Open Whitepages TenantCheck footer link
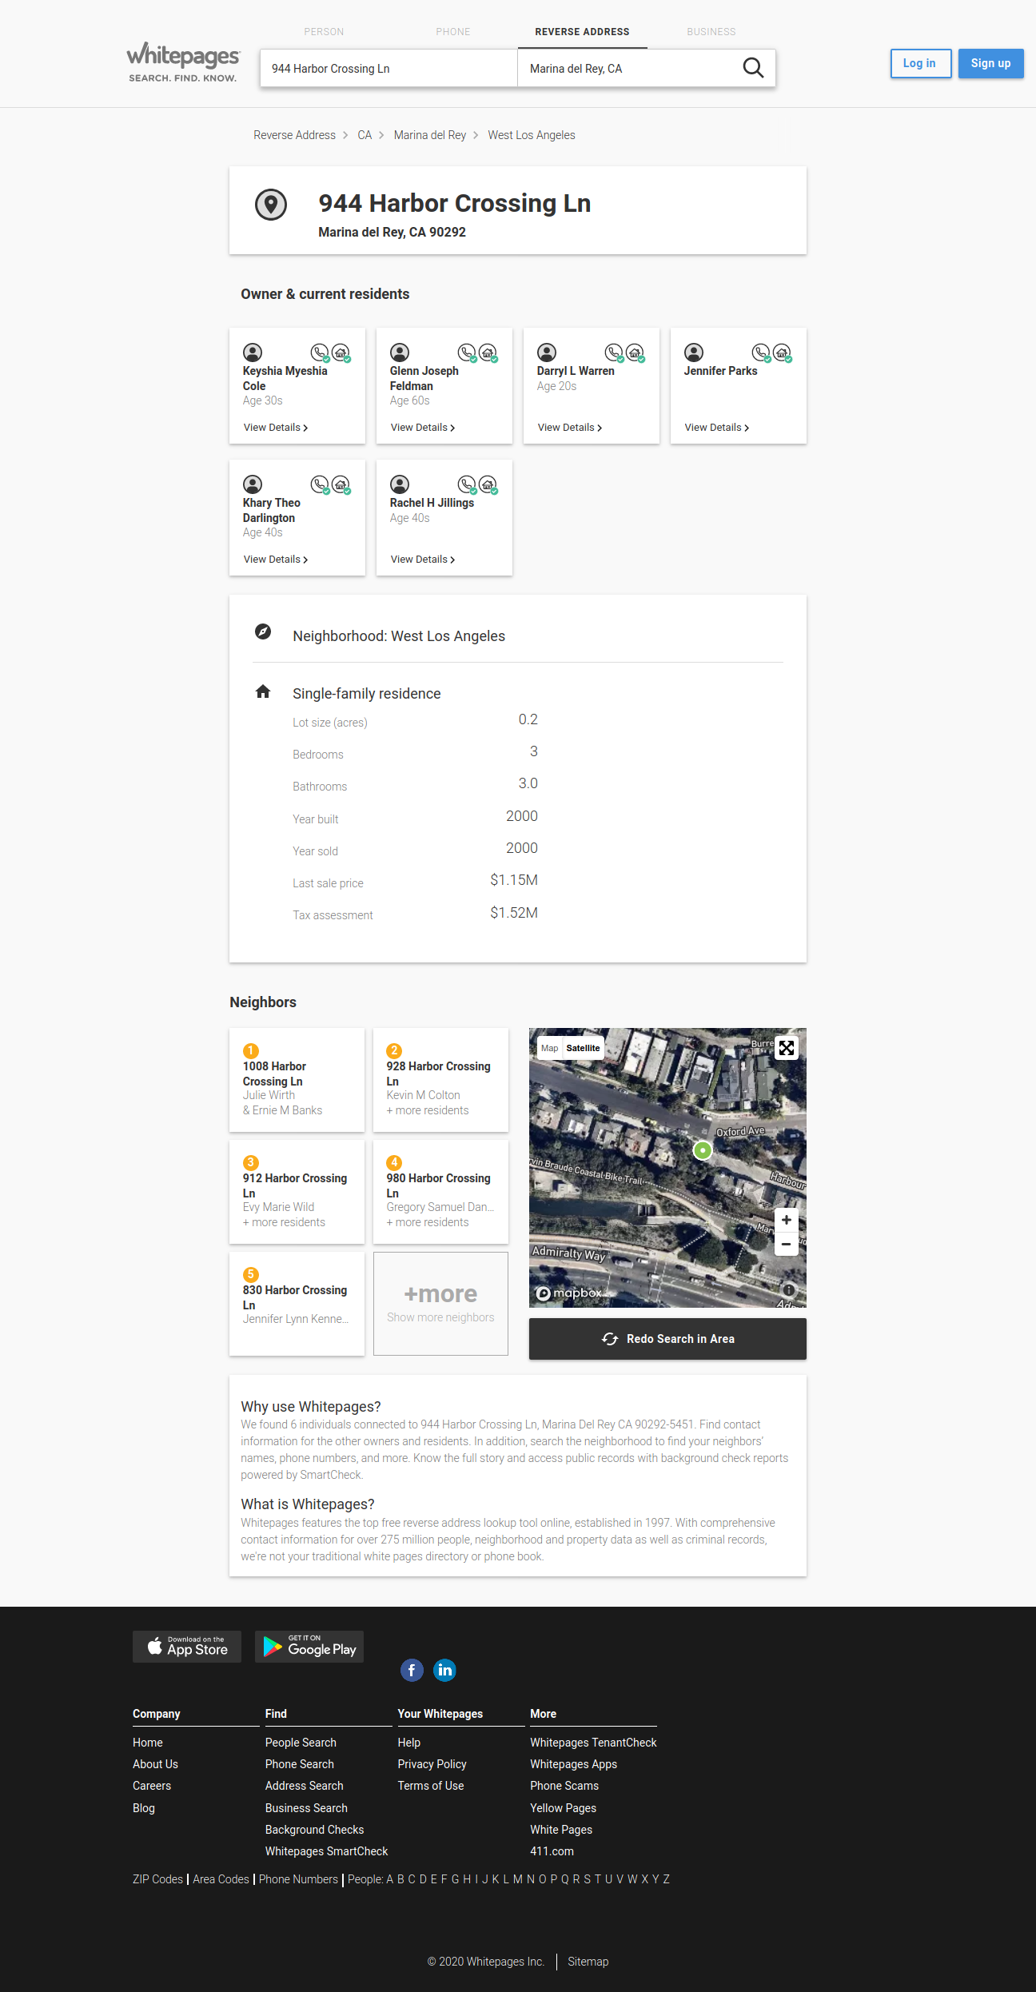 (x=593, y=1743)
